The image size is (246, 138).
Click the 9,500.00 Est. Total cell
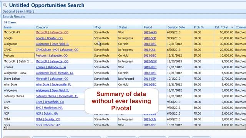pos(224,61)
